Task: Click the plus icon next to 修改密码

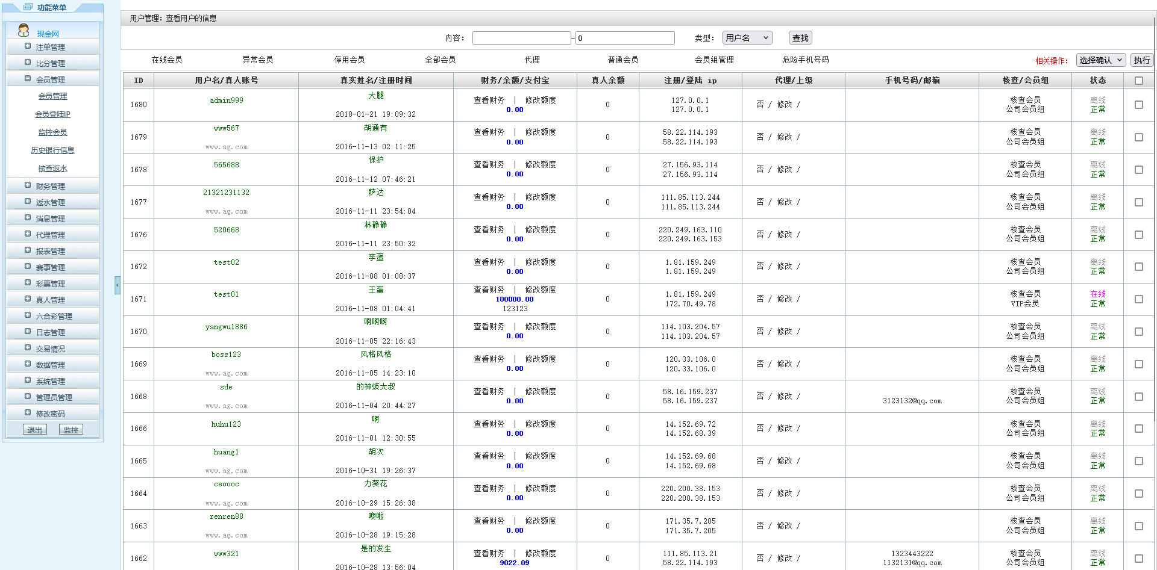Action: [28, 413]
